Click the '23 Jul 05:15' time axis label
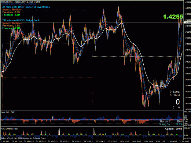The height and width of the screenshot is (143, 191). click(65, 141)
